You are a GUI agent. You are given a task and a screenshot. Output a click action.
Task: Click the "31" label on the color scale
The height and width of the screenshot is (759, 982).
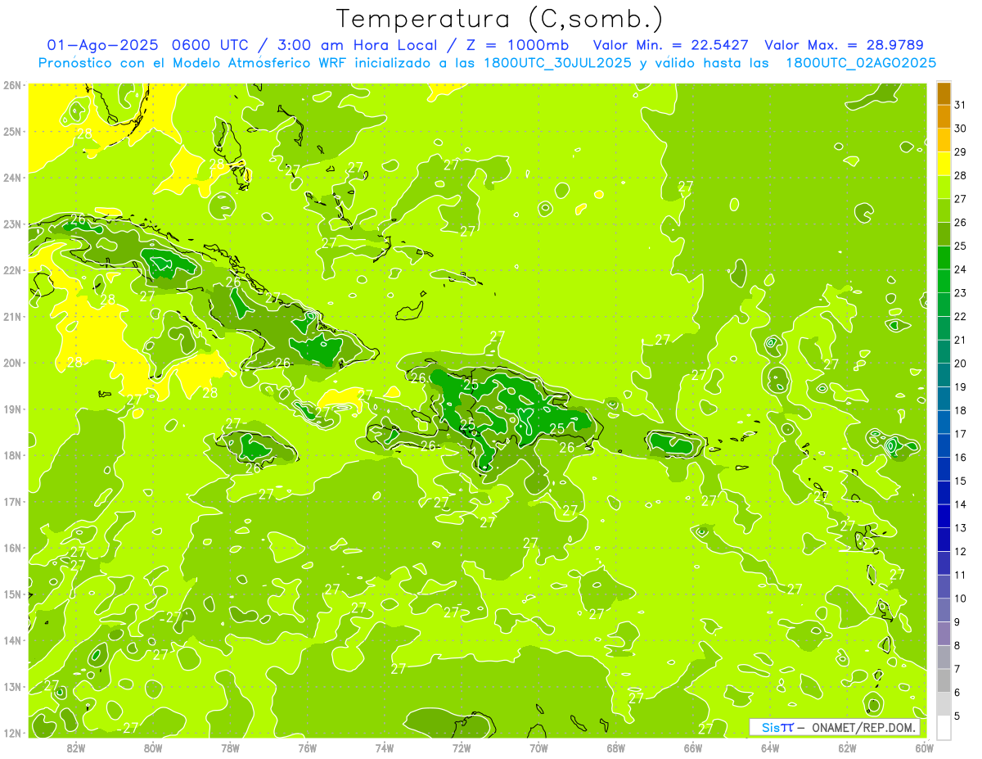(x=961, y=105)
